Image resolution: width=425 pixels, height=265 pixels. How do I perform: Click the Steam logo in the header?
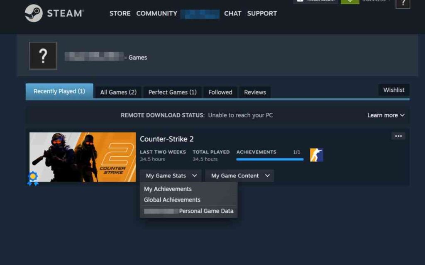point(54,13)
